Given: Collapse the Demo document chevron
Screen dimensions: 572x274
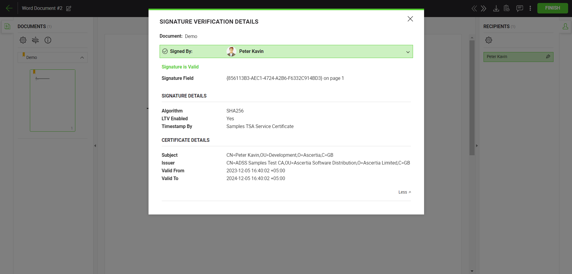Looking at the screenshot, I should point(82,57).
